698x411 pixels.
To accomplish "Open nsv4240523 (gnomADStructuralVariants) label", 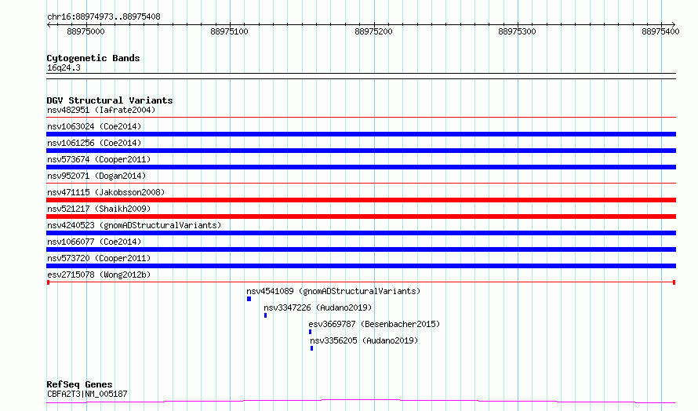I will (134, 225).
